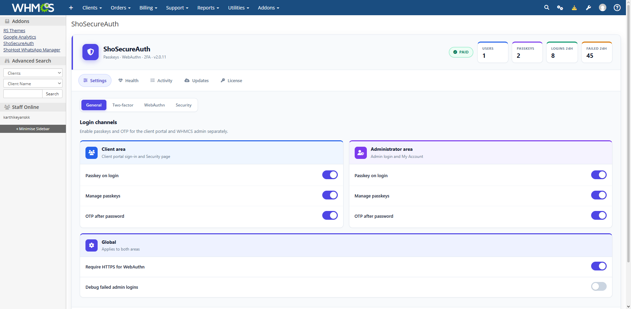Click the sidebar Search button
631x309 pixels.
coord(52,94)
